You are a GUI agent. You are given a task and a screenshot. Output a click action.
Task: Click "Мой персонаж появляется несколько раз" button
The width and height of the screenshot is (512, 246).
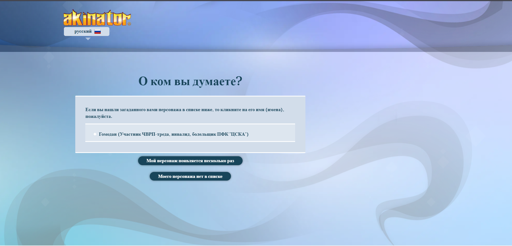pyautogui.click(x=190, y=161)
